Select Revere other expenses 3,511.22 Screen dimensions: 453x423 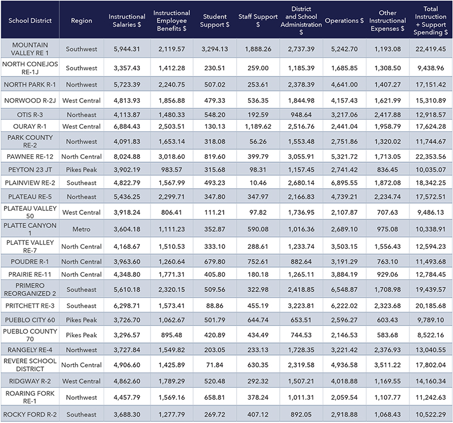click(387, 365)
